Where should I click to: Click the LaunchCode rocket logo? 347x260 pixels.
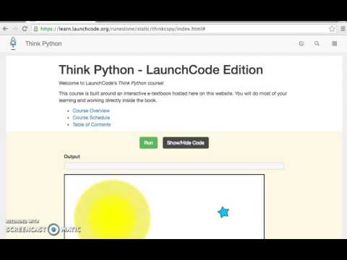(x=13, y=43)
